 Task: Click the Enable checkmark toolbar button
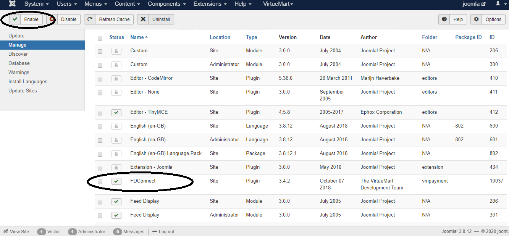(26, 19)
